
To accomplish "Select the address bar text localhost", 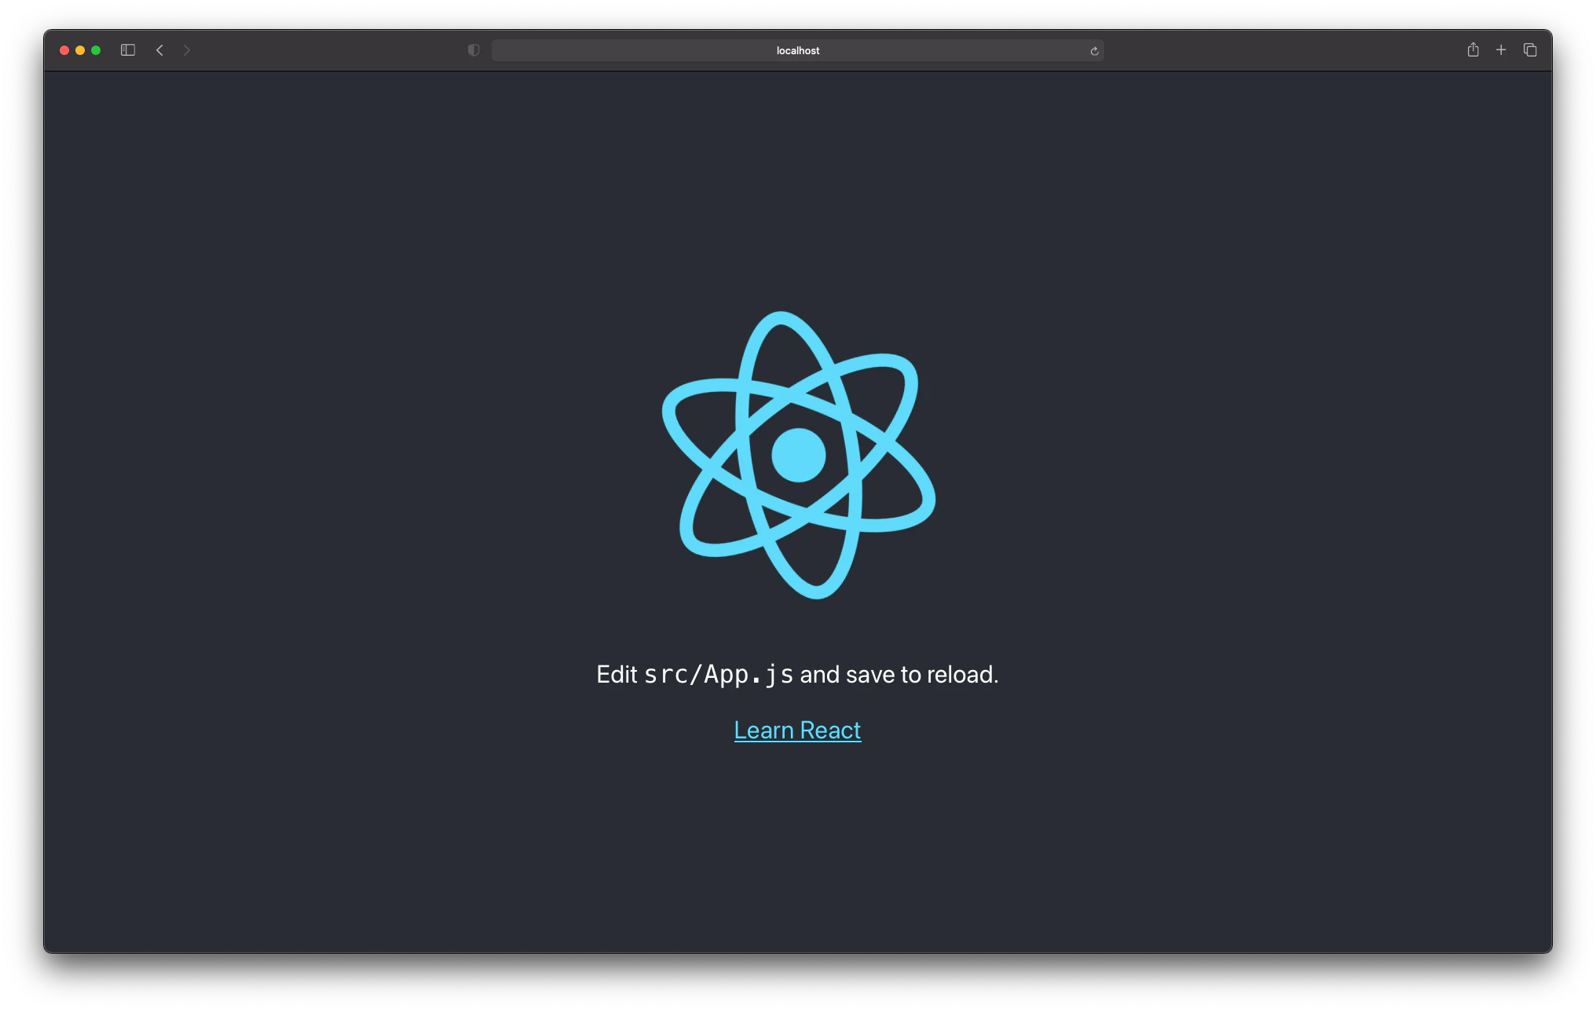I will [x=797, y=49].
